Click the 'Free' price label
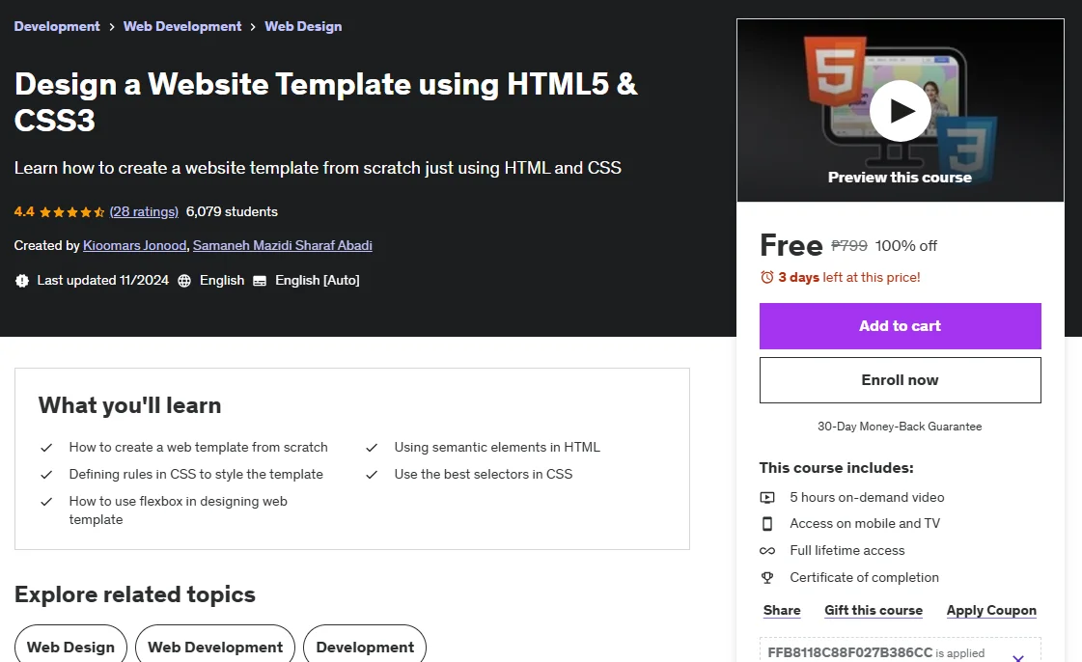Screen dimensions: 1082x662 [x=791, y=245]
